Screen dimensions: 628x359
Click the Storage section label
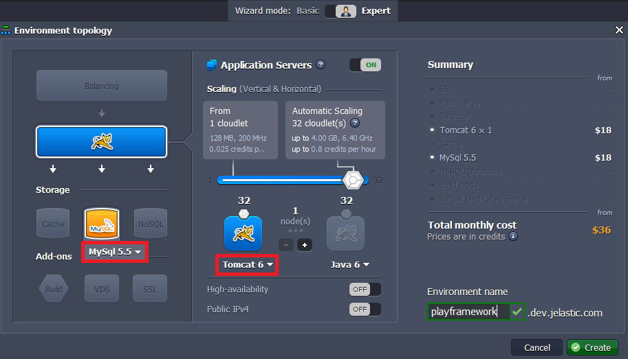pos(52,190)
